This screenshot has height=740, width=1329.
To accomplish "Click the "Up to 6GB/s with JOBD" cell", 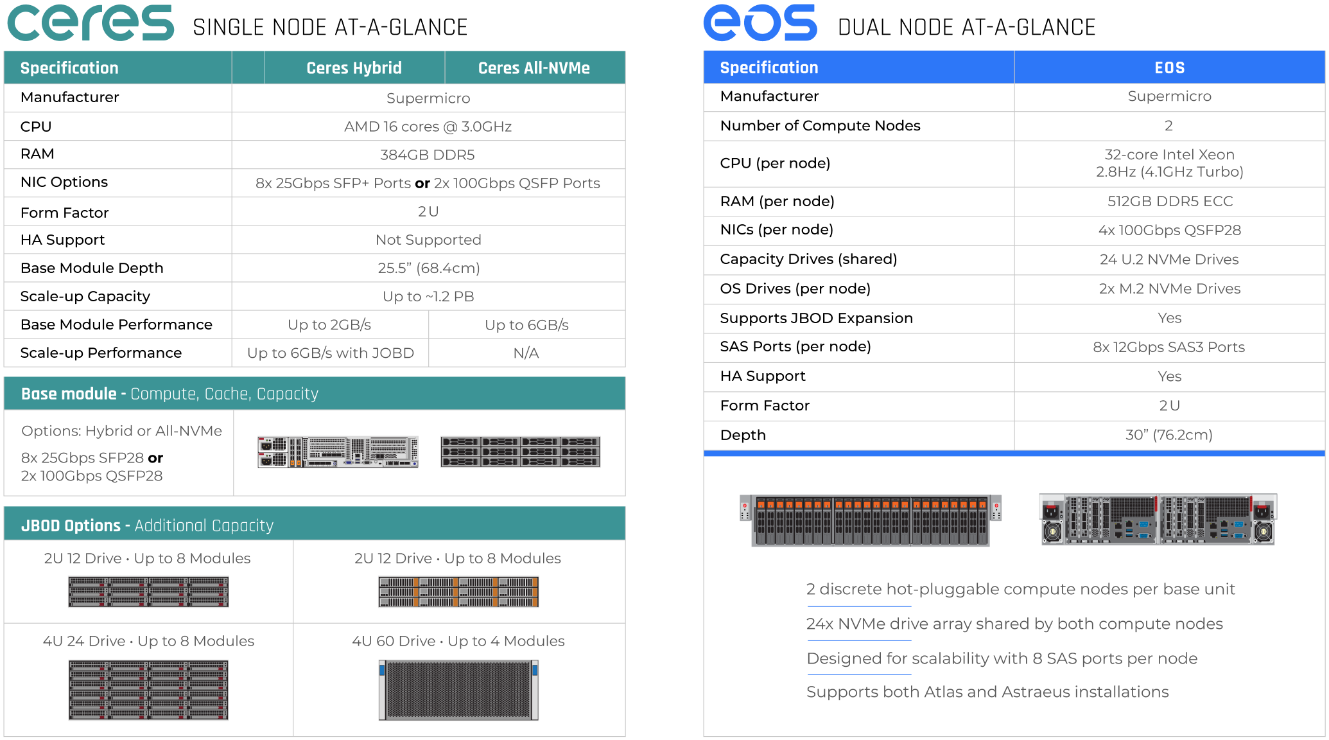I will [330, 353].
